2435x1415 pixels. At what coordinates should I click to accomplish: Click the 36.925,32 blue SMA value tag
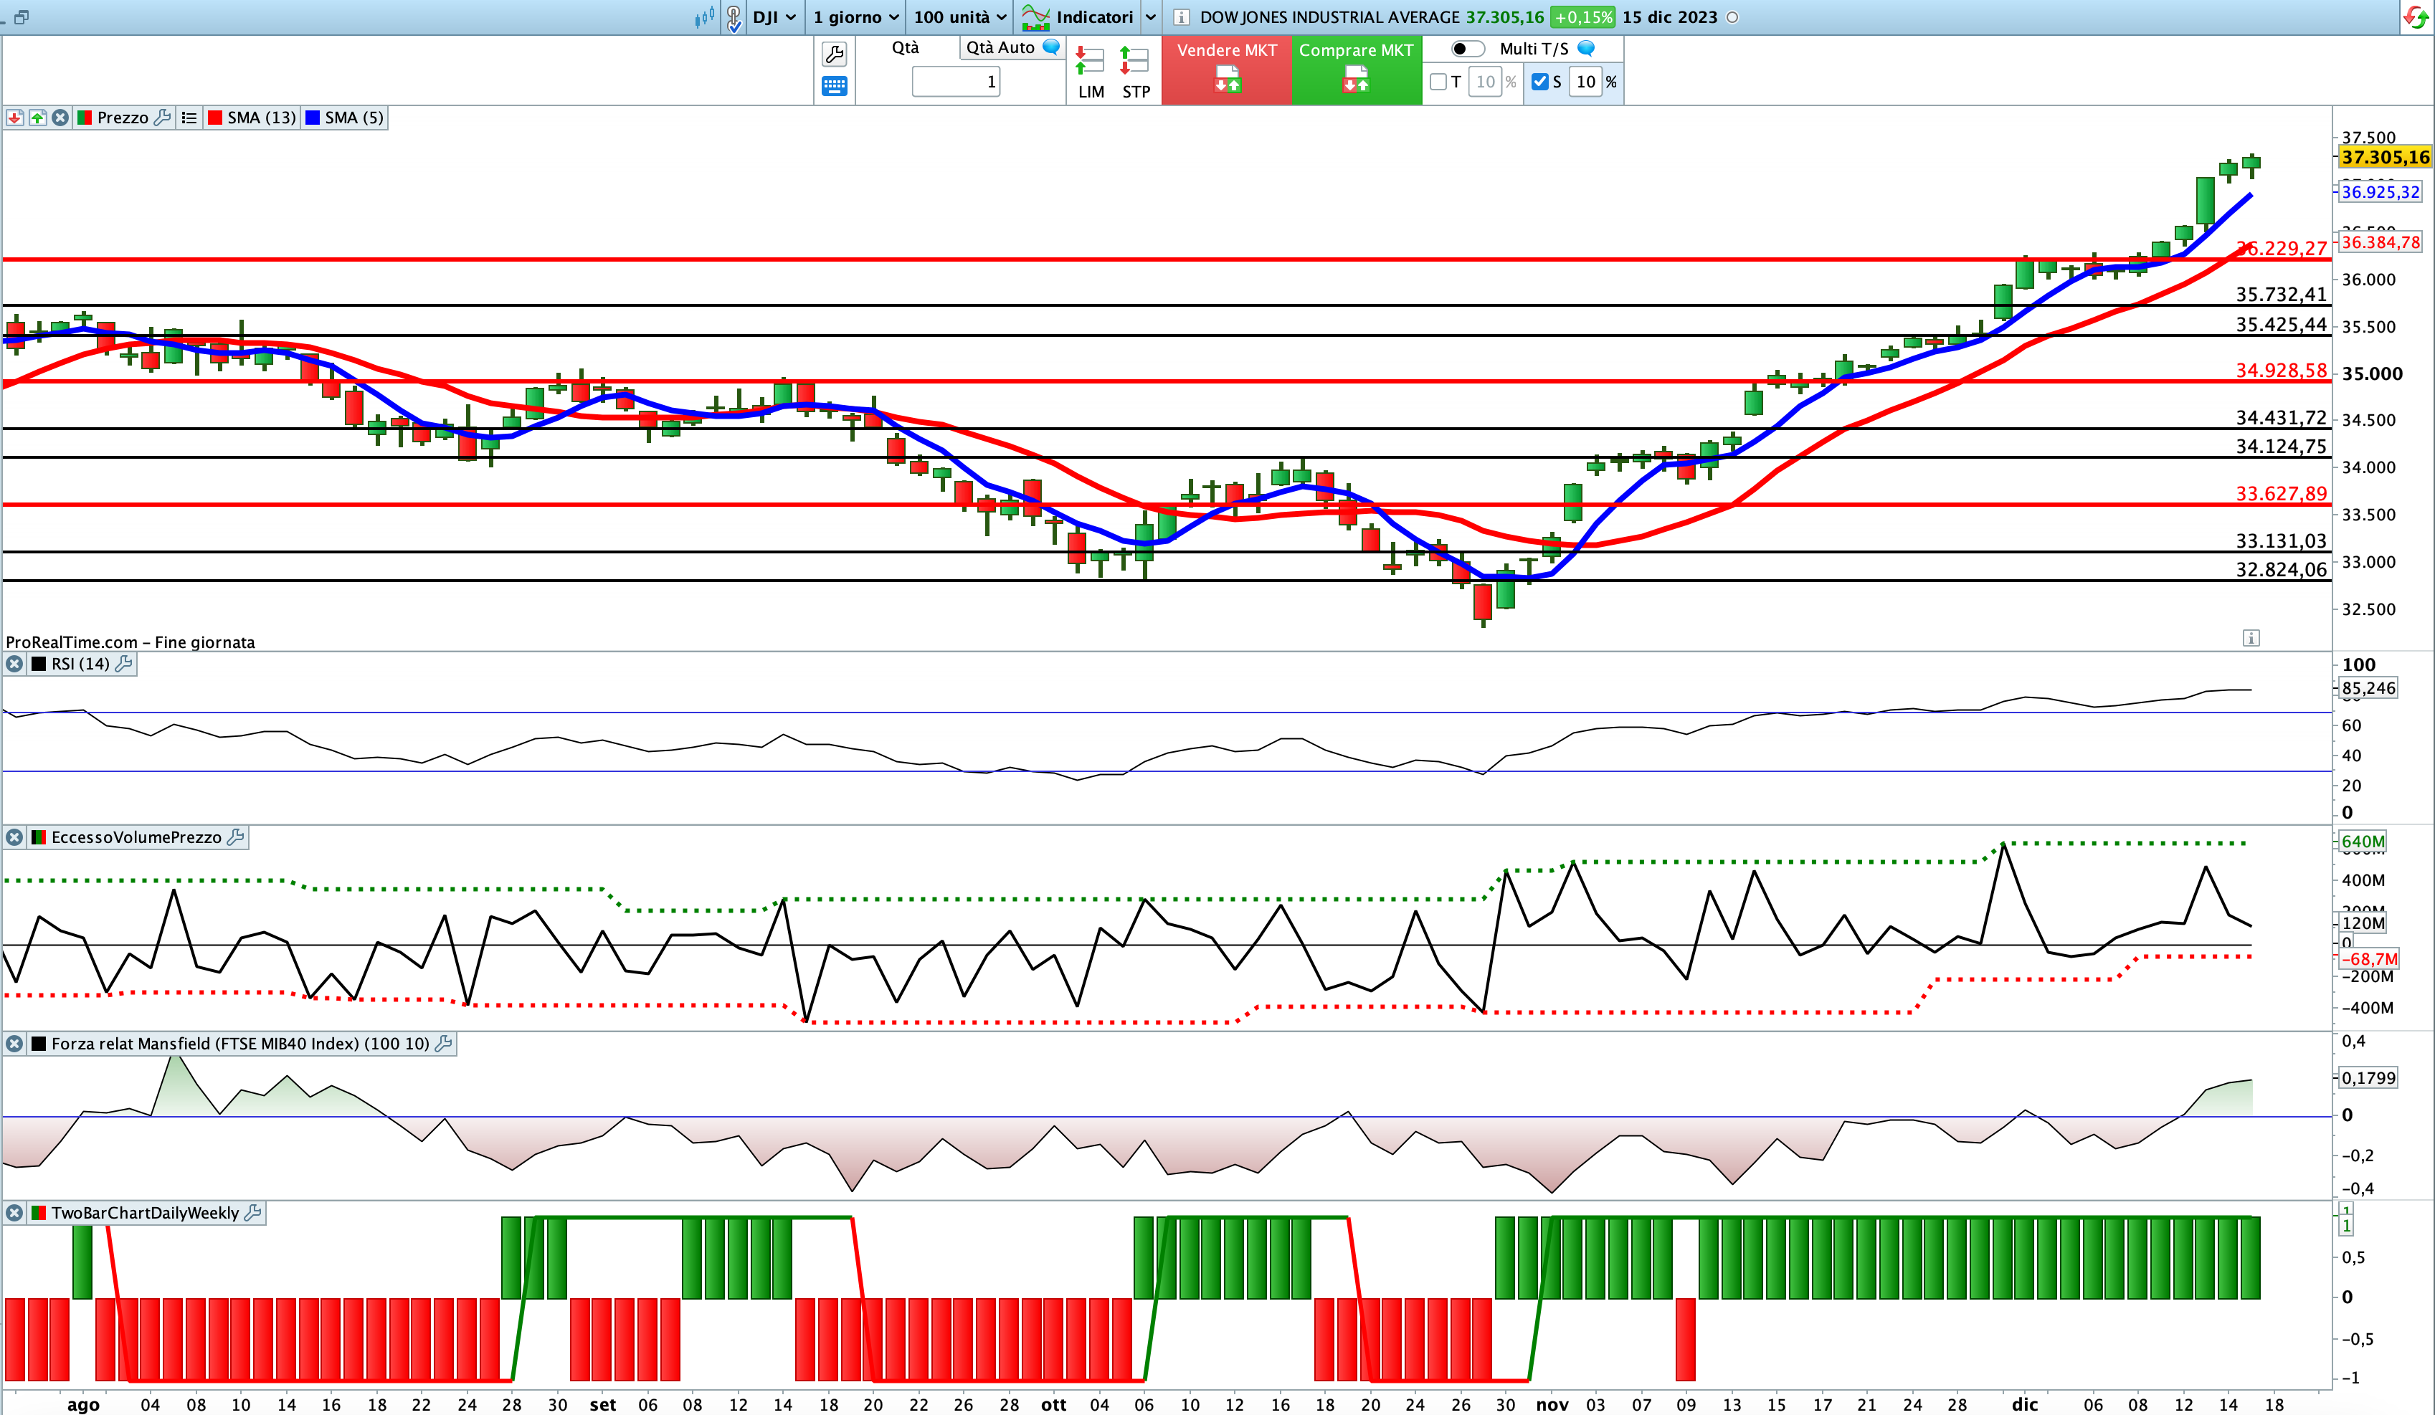pyautogui.click(x=2380, y=192)
